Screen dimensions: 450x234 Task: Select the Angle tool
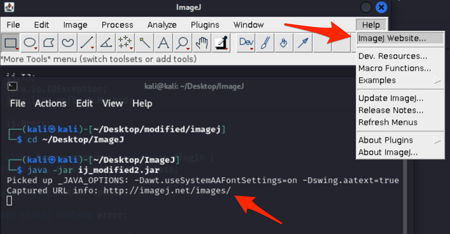(x=106, y=43)
